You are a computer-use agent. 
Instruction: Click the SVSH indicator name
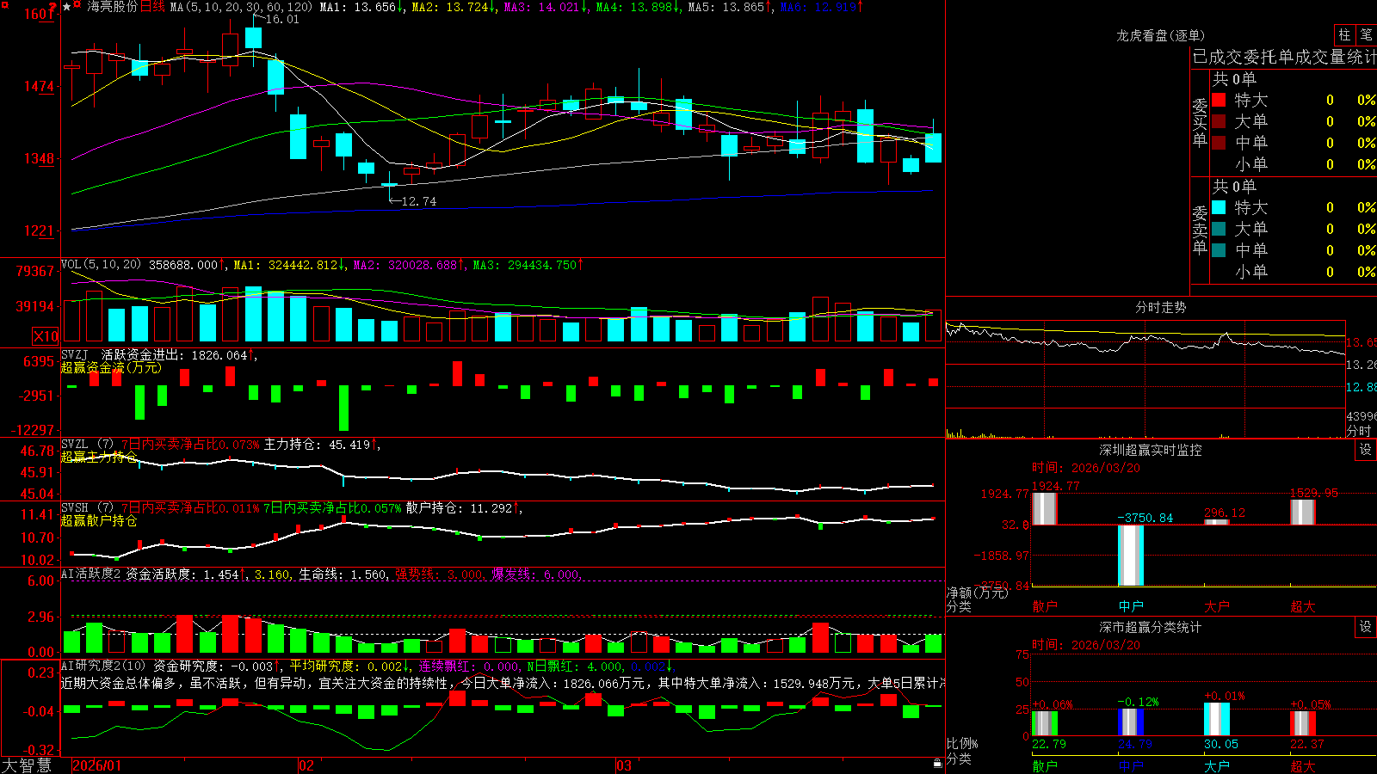coord(74,507)
